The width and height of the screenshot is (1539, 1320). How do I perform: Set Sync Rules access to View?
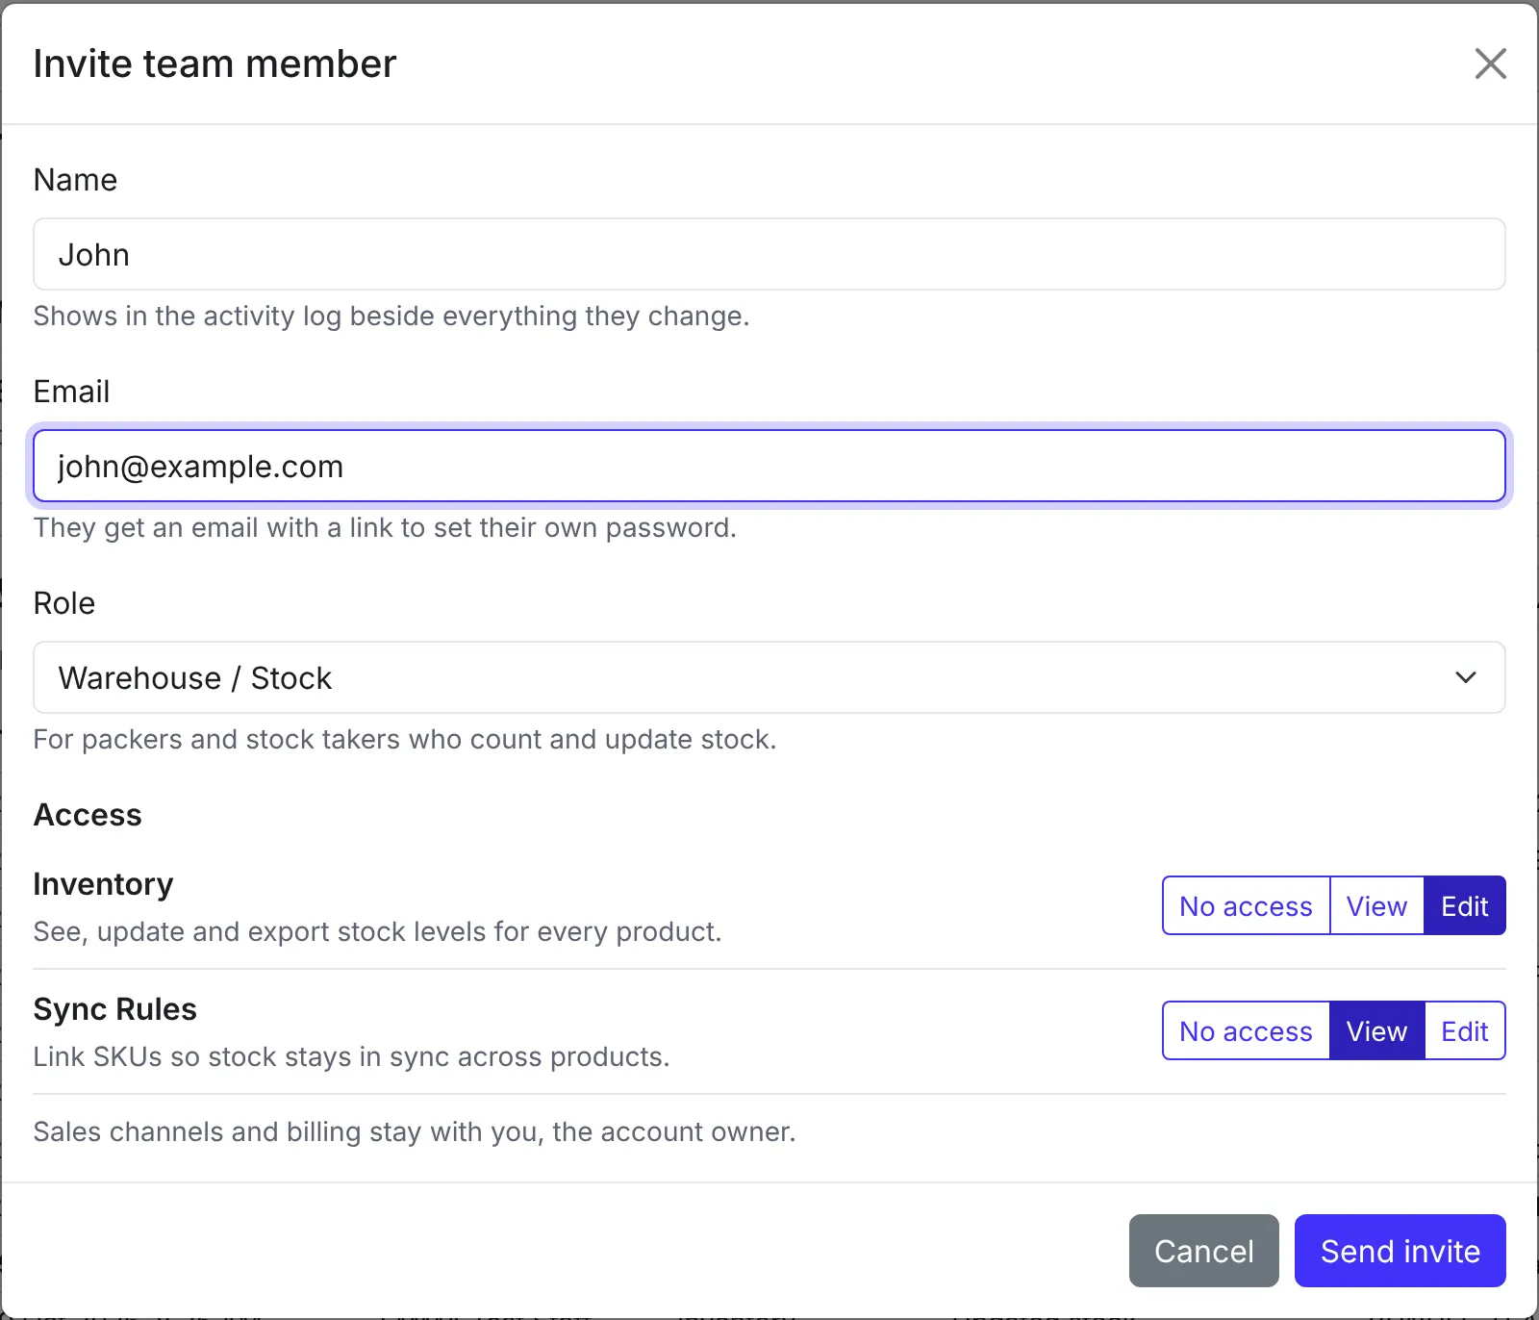pyautogui.click(x=1376, y=1030)
